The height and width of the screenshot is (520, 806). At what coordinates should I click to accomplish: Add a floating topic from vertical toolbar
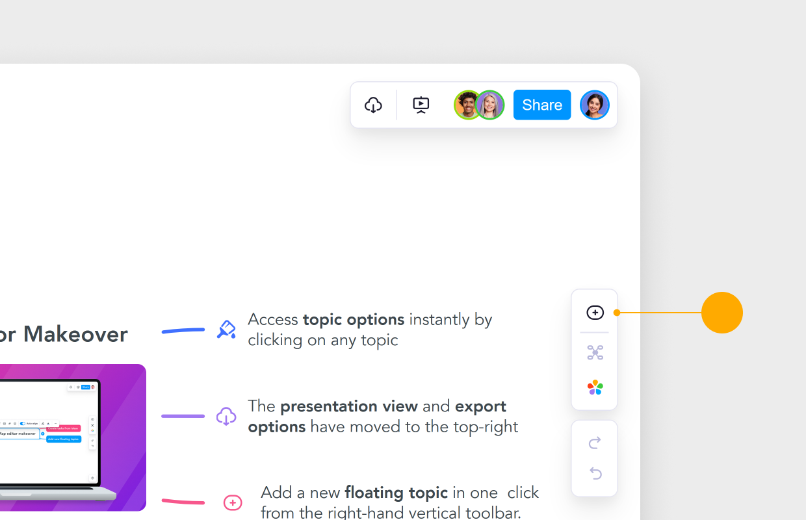tap(595, 313)
